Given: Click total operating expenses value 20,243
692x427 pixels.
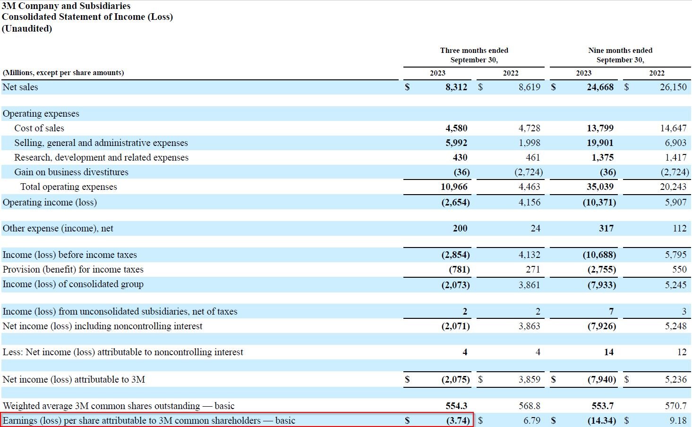Looking at the screenshot, I should click(x=673, y=187).
